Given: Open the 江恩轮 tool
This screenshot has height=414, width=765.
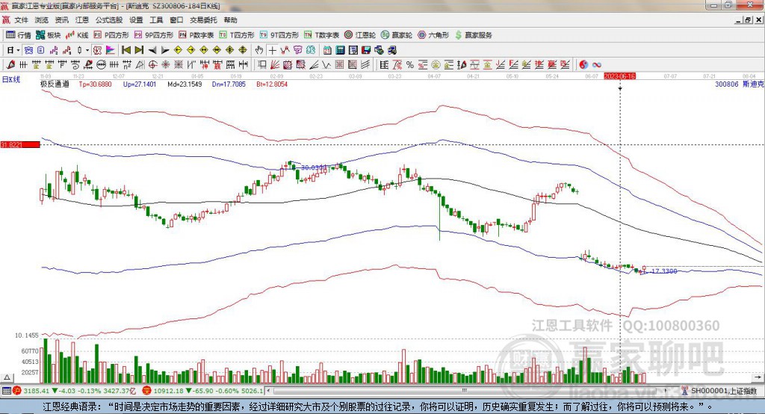Looking at the screenshot, I should tap(360, 35).
